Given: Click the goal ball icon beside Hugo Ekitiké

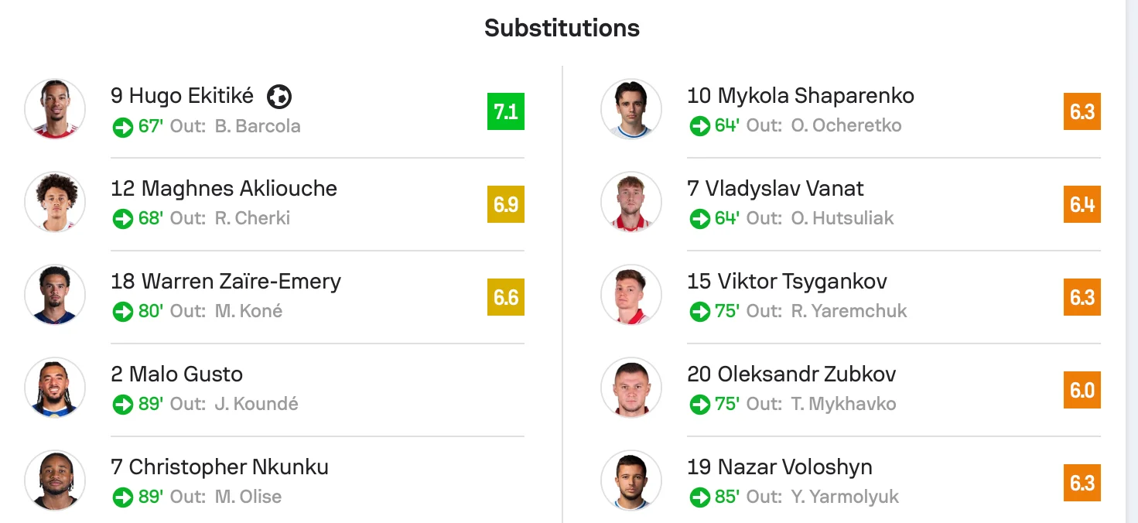Looking at the screenshot, I should (279, 97).
